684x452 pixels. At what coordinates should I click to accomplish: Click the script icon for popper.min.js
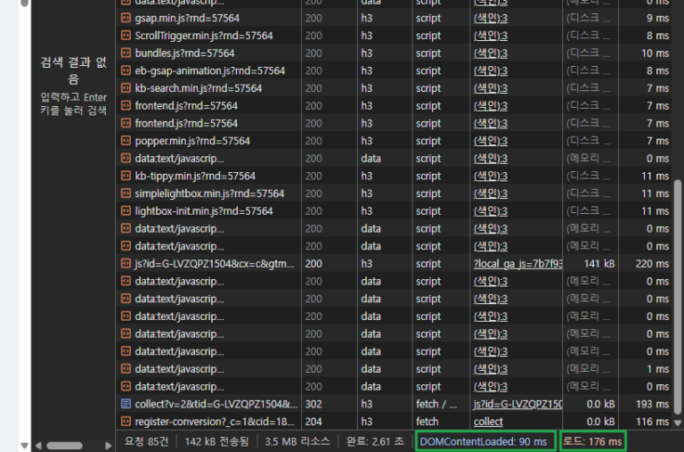point(126,141)
